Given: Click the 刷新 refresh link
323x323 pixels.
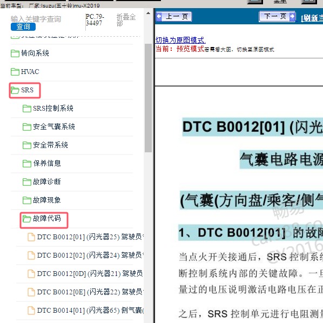Looking at the screenshot, I should click(312, 18).
